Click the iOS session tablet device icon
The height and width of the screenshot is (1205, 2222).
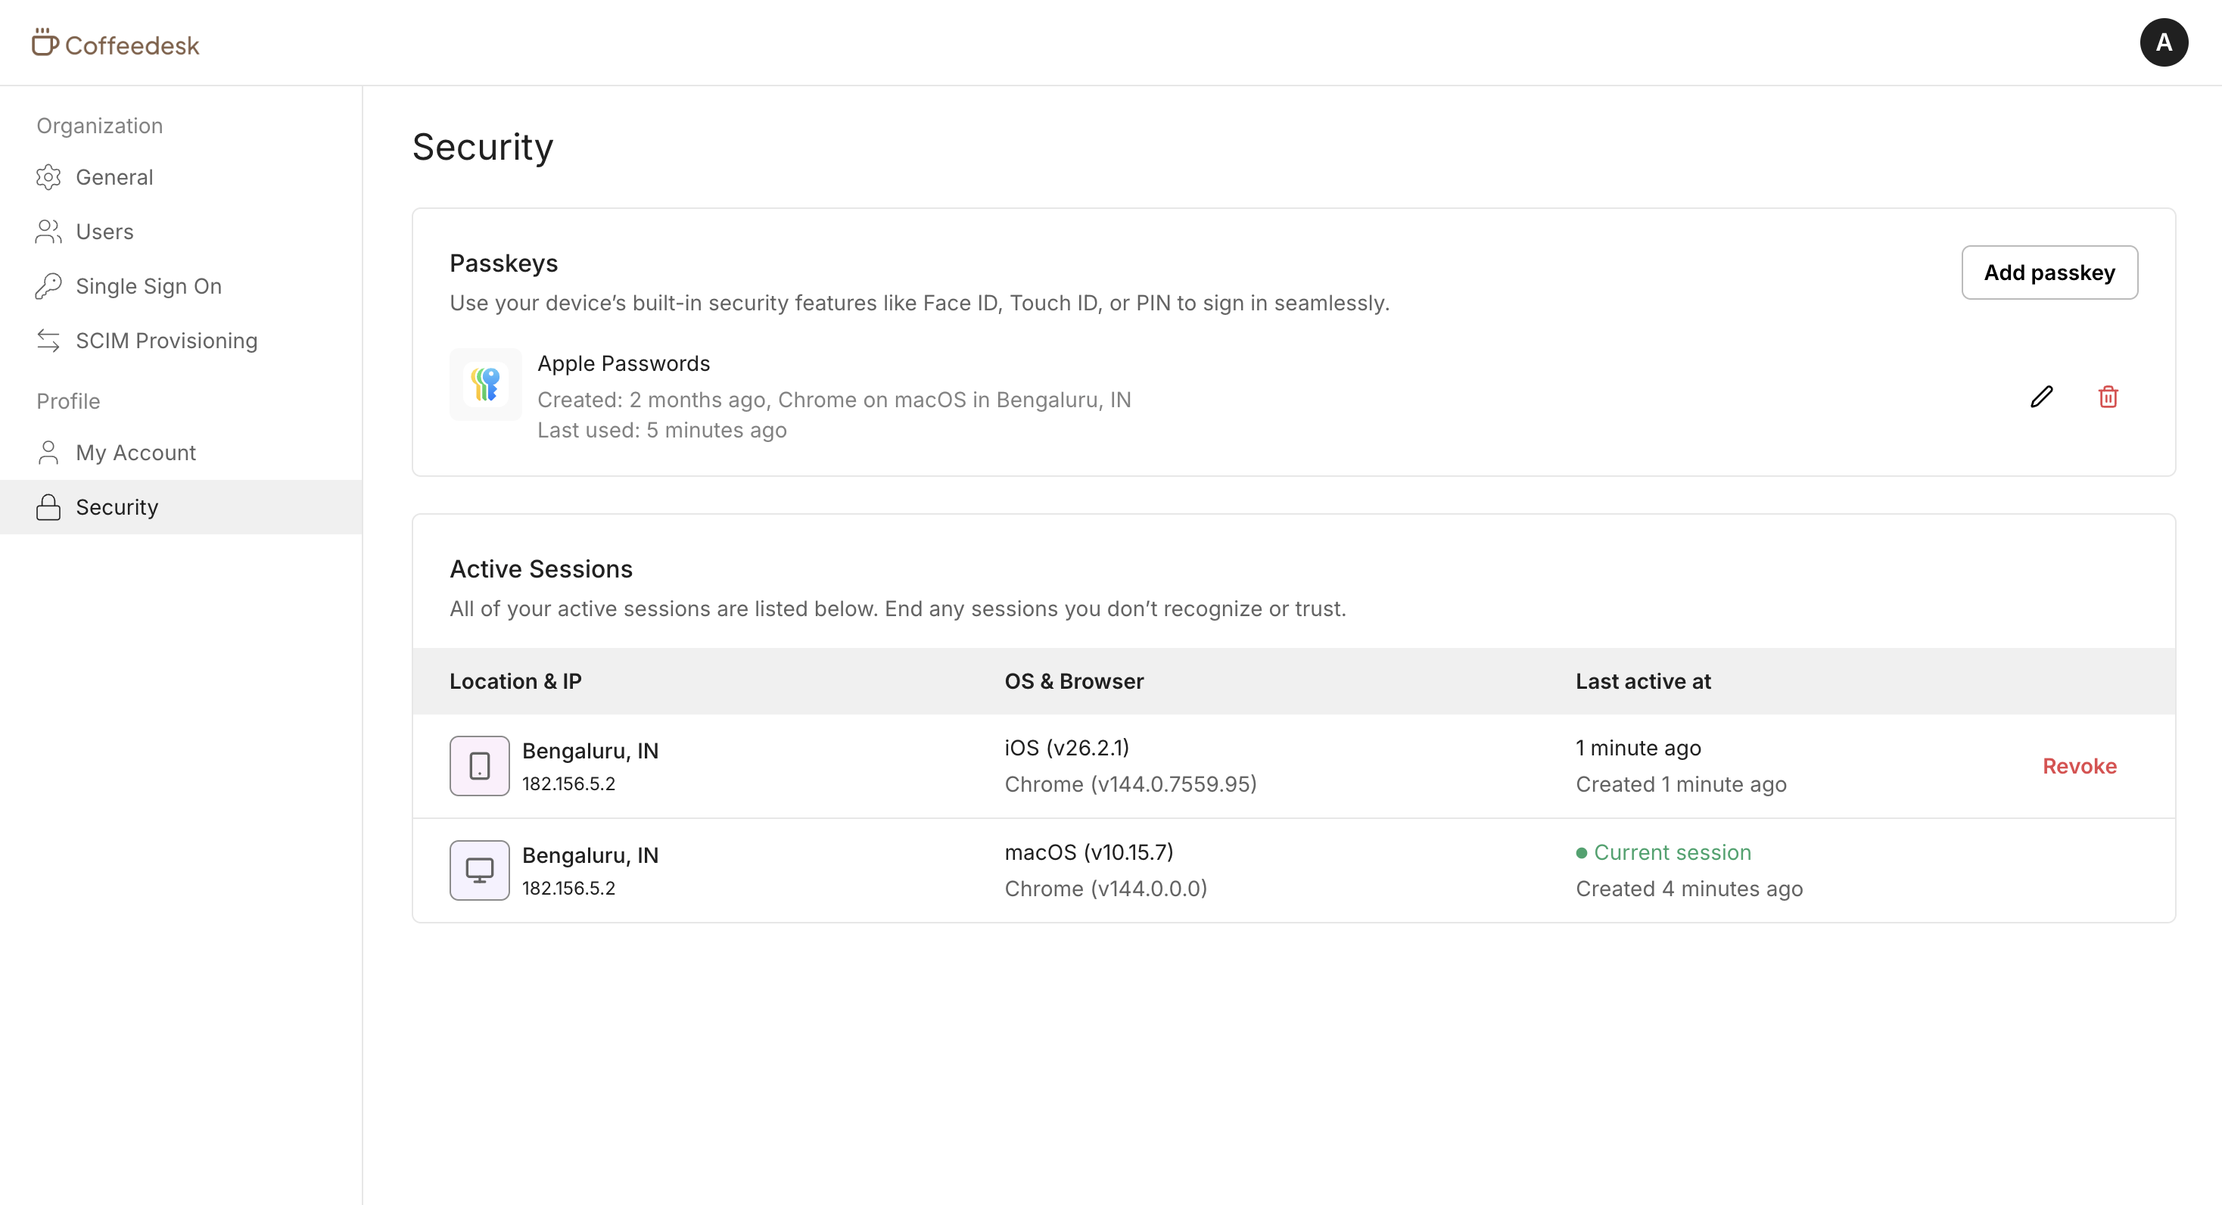480,766
